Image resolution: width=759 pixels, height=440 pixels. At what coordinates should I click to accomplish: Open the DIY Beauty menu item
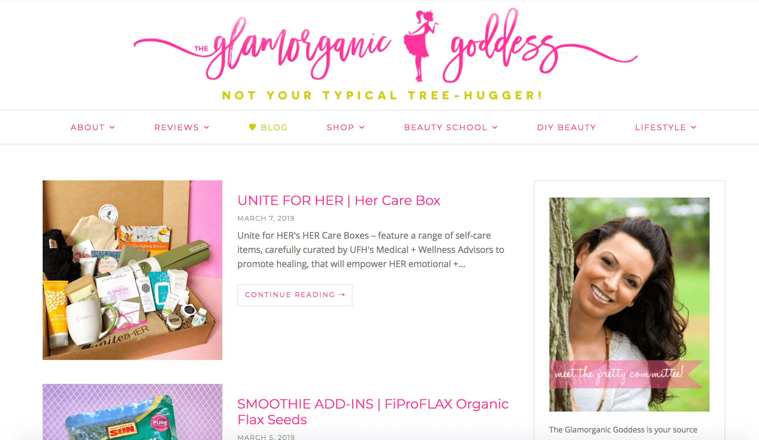(x=566, y=128)
